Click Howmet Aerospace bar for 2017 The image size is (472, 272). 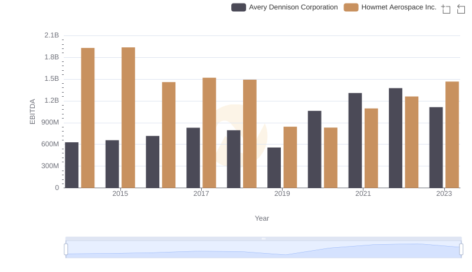click(x=209, y=133)
